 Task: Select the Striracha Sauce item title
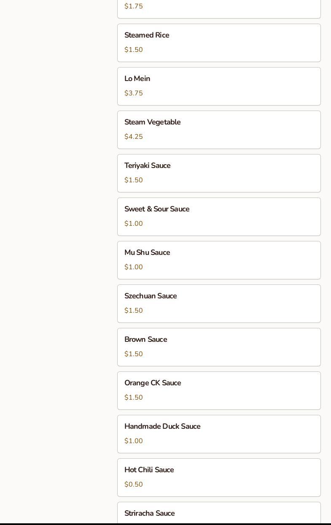click(149, 513)
